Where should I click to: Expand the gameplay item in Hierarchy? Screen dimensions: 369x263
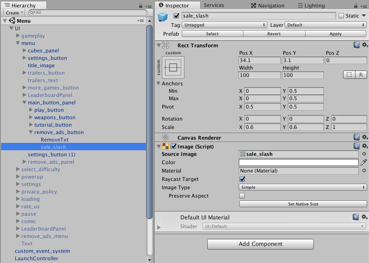18,36
